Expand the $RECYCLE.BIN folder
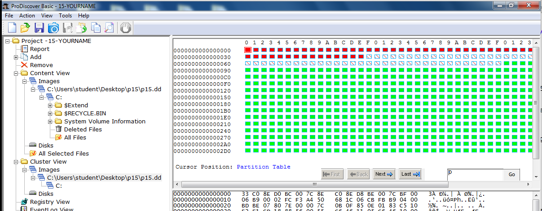 (50, 113)
